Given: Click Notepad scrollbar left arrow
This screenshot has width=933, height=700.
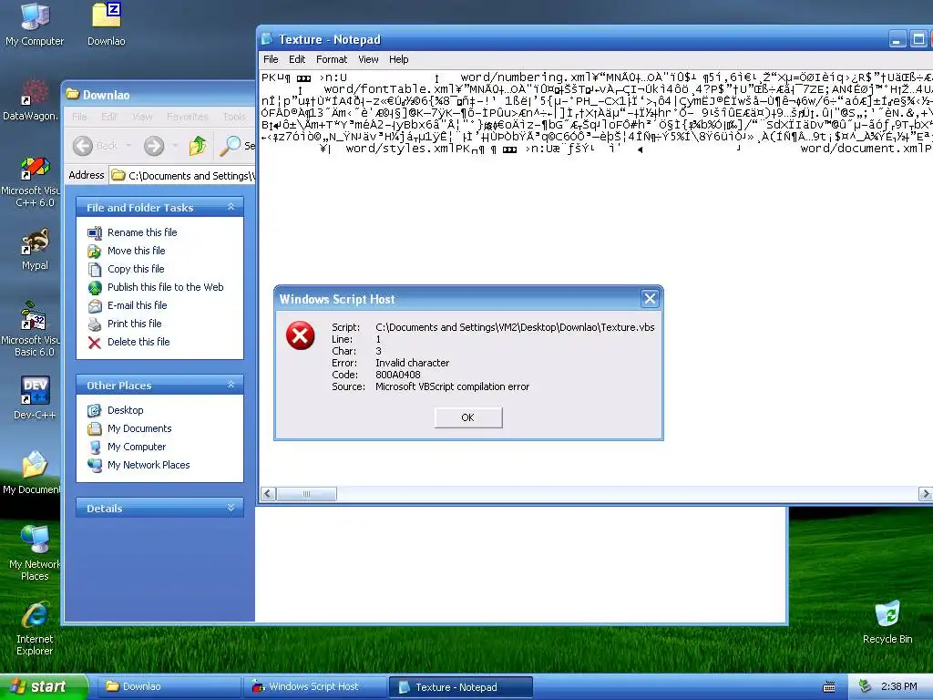Looking at the screenshot, I should [x=269, y=494].
